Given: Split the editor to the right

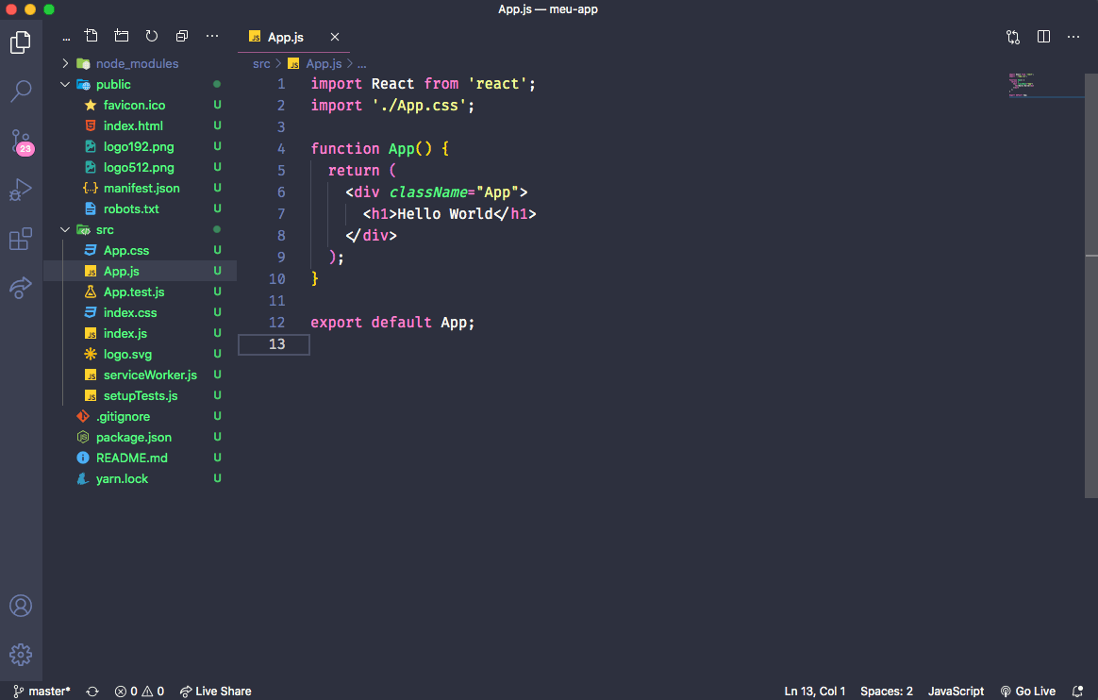Looking at the screenshot, I should click(x=1043, y=36).
